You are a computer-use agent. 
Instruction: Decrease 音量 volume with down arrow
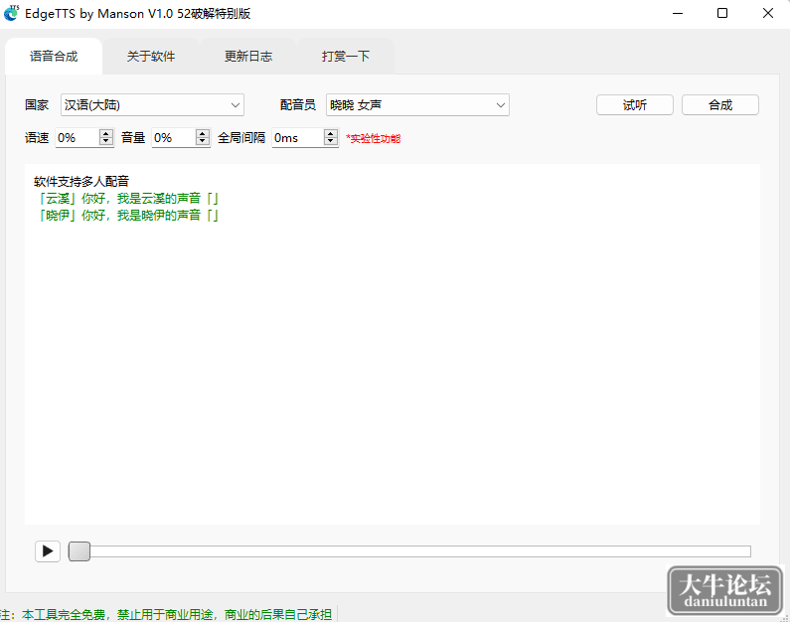pyautogui.click(x=203, y=141)
